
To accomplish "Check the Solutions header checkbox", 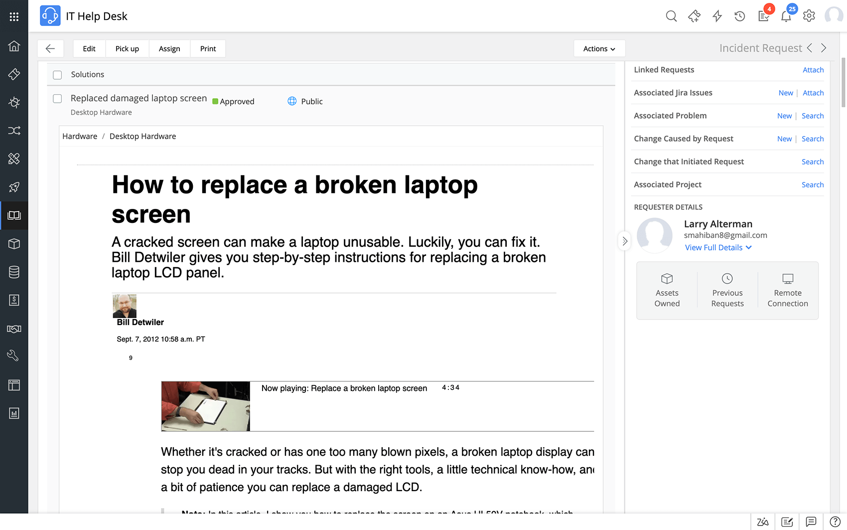I will (58, 75).
